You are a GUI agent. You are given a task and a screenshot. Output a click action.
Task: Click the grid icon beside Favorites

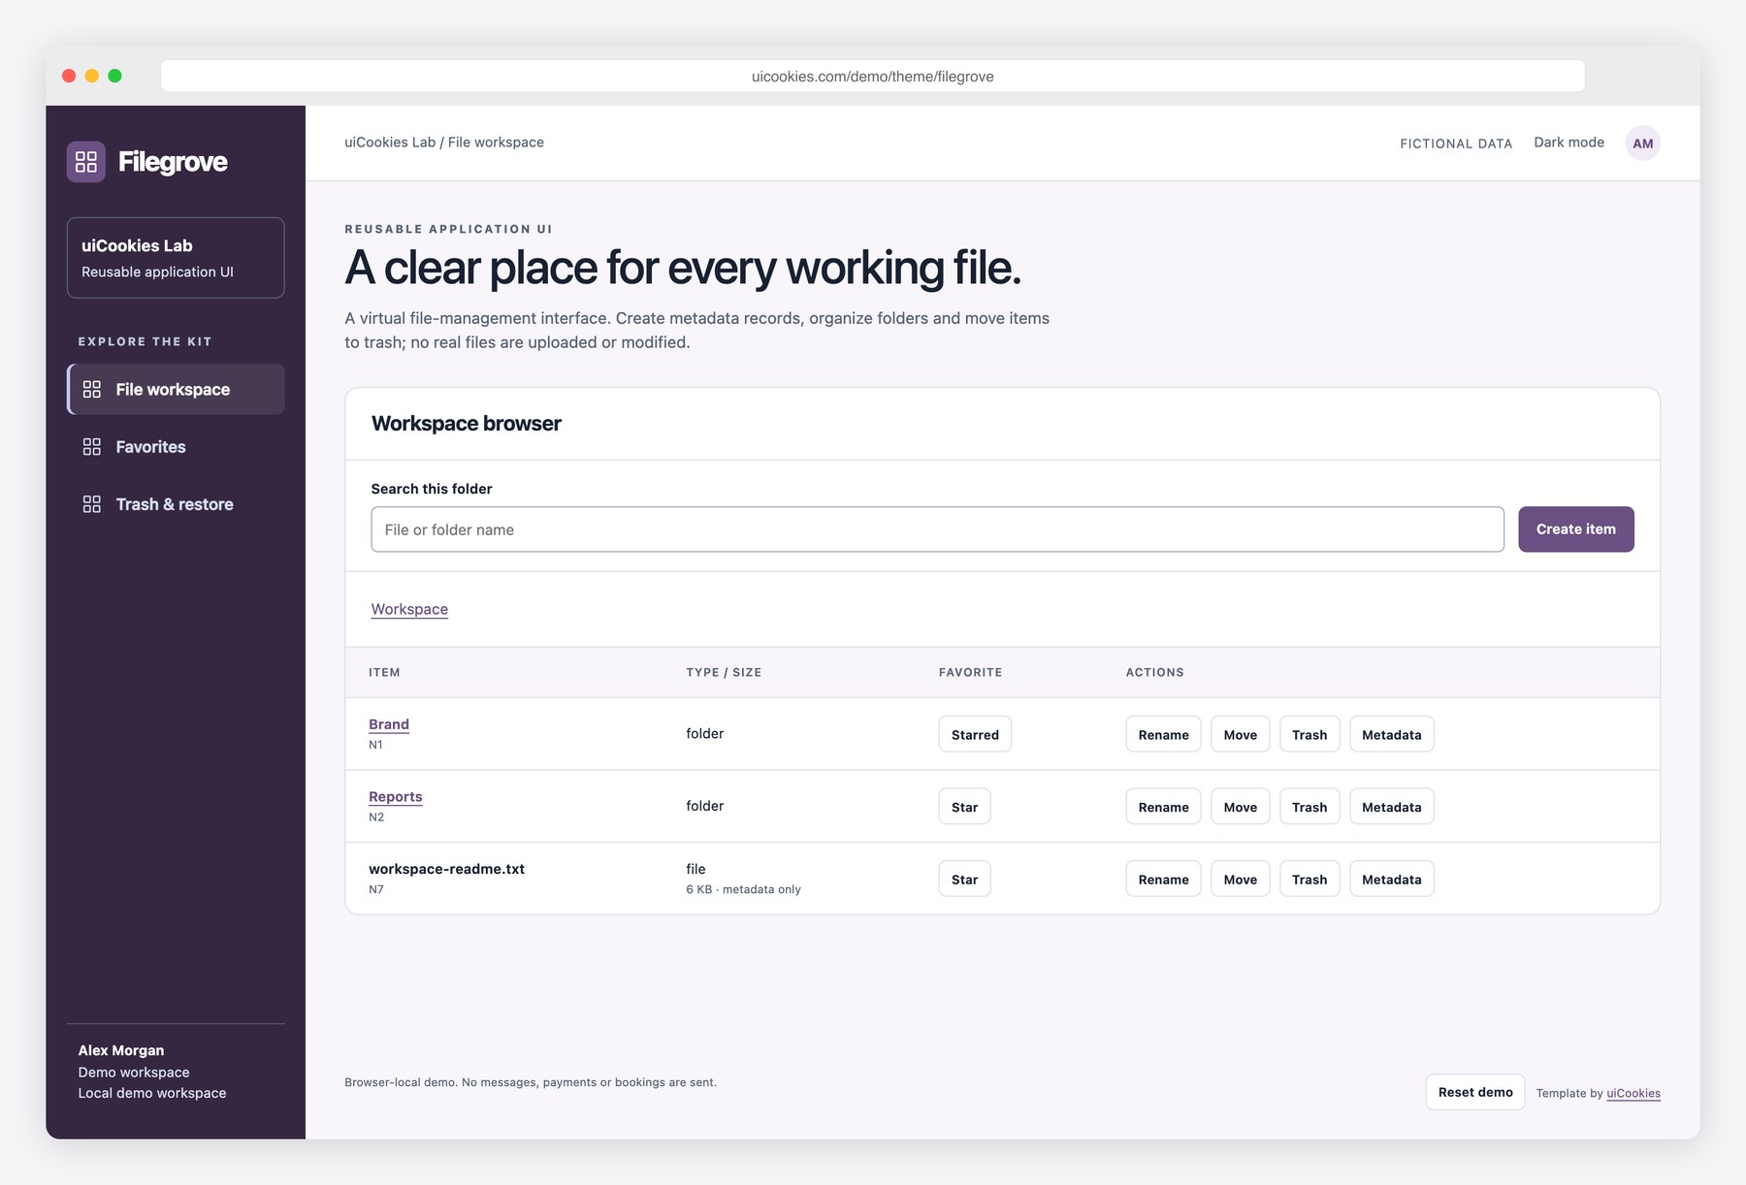(92, 446)
